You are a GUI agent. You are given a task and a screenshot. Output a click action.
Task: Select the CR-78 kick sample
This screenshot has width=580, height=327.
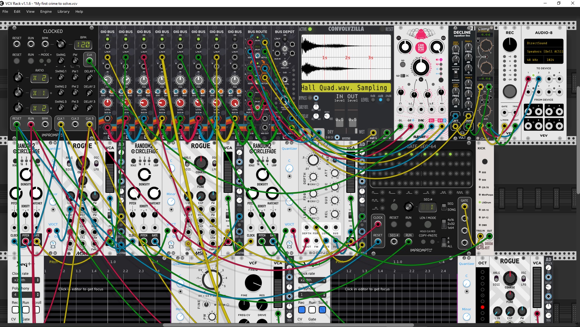tap(480, 187)
